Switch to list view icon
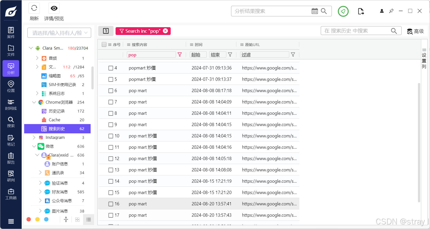Image resolution: width=430 pixels, height=229 pixels. pos(88,219)
